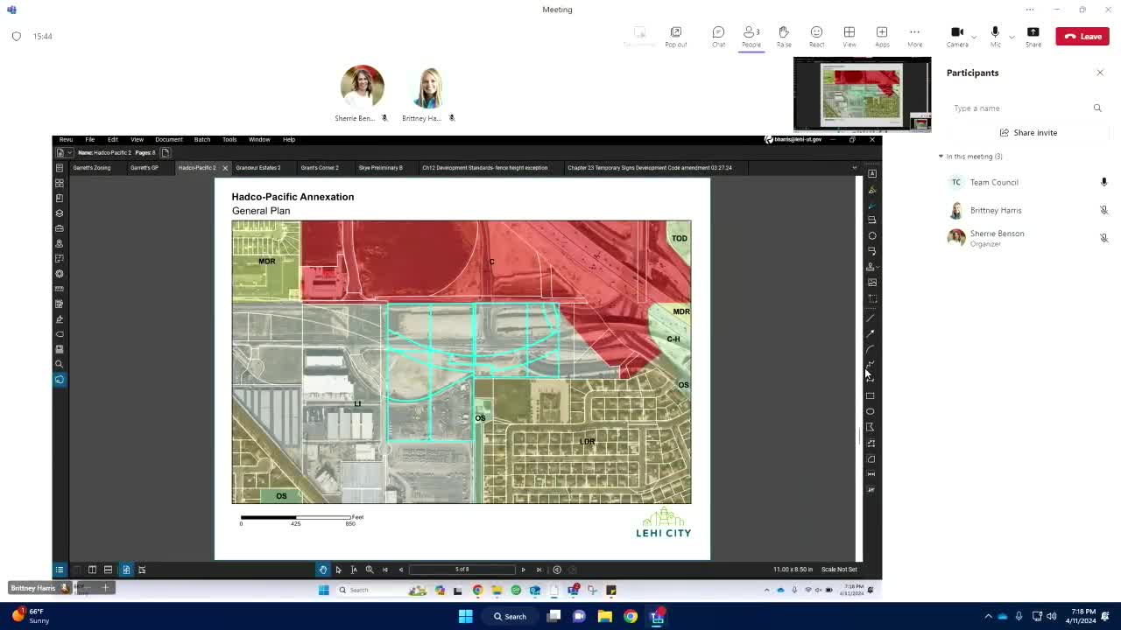Open the document tabs overflow dropdown

[x=854, y=168]
